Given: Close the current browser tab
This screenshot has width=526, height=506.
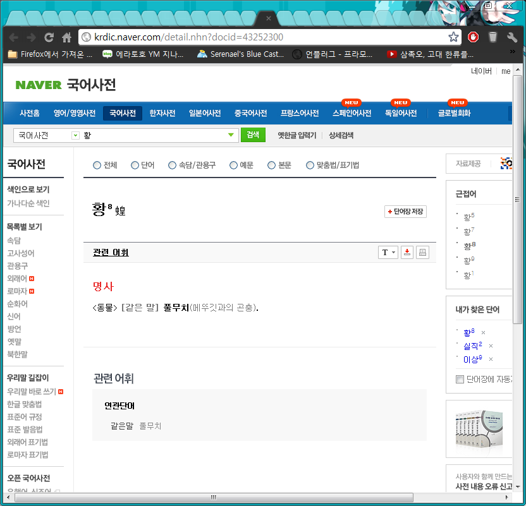Looking at the screenshot, I should pyautogui.click(x=268, y=18).
